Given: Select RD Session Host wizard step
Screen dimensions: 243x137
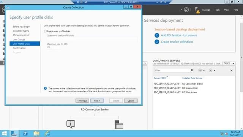Looking at the screenshot, I should pyautogui.click(x=21, y=35).
